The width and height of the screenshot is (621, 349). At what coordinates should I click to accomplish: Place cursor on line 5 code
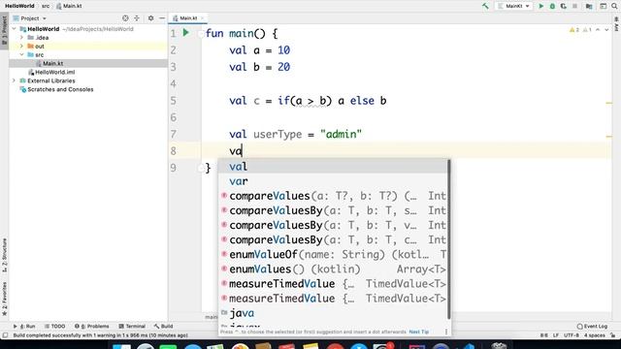pos(308,101)
